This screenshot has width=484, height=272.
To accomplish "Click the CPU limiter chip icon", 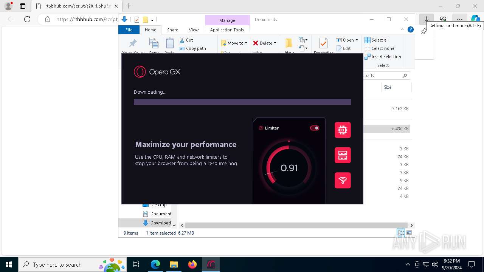I will (x=343, y=130).
